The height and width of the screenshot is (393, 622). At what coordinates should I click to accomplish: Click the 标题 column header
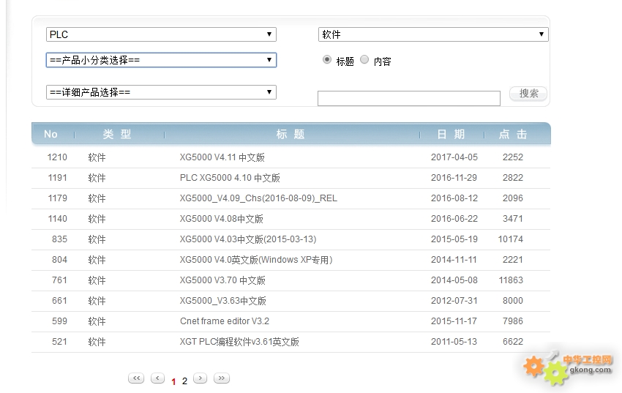coord(291,134)
